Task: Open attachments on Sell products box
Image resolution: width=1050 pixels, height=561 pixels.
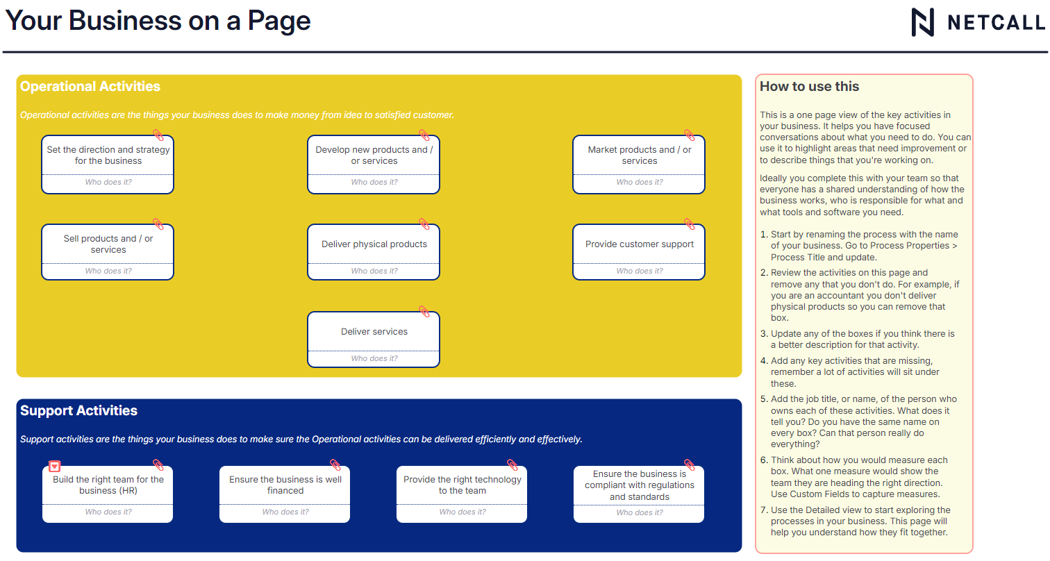Action: click(x=158, y=224)
